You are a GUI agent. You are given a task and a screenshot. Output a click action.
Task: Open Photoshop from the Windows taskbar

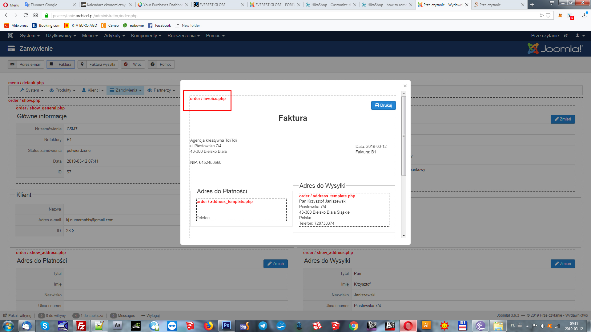coord(227,326)
